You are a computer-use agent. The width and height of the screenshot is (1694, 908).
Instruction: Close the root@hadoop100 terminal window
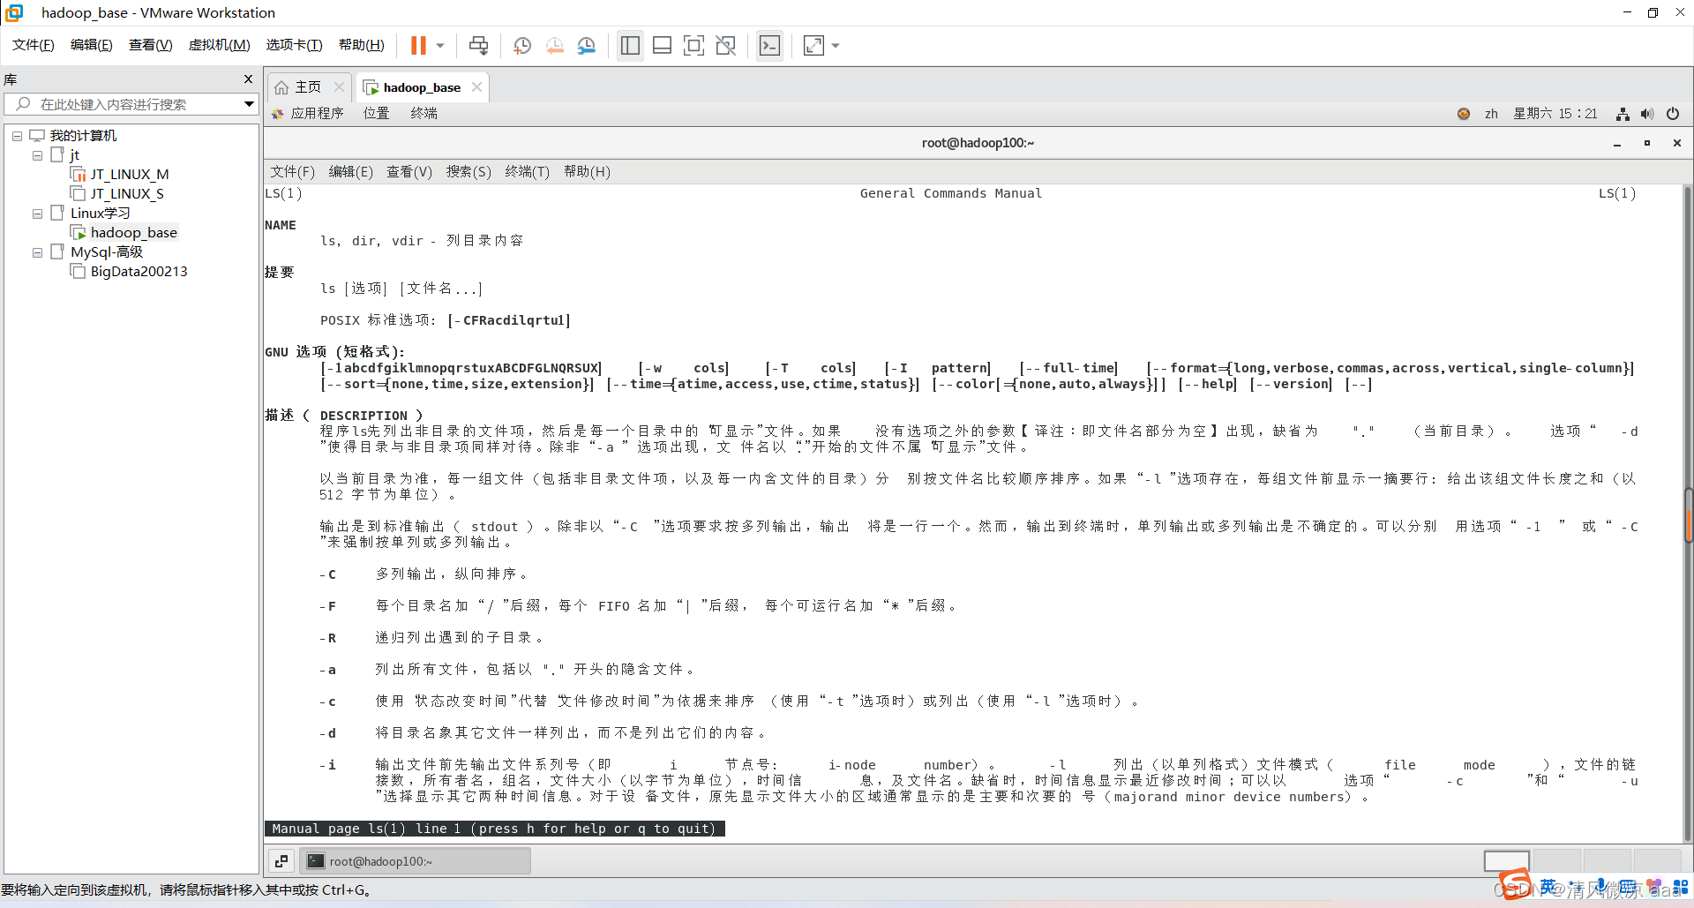point(1677,143)
